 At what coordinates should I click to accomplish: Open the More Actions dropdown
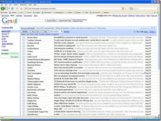tap(56, 31)
